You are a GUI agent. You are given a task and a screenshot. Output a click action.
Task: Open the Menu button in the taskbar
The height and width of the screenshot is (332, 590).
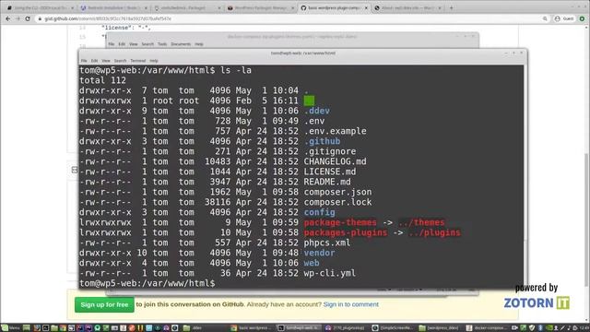(x=10, y=328)
